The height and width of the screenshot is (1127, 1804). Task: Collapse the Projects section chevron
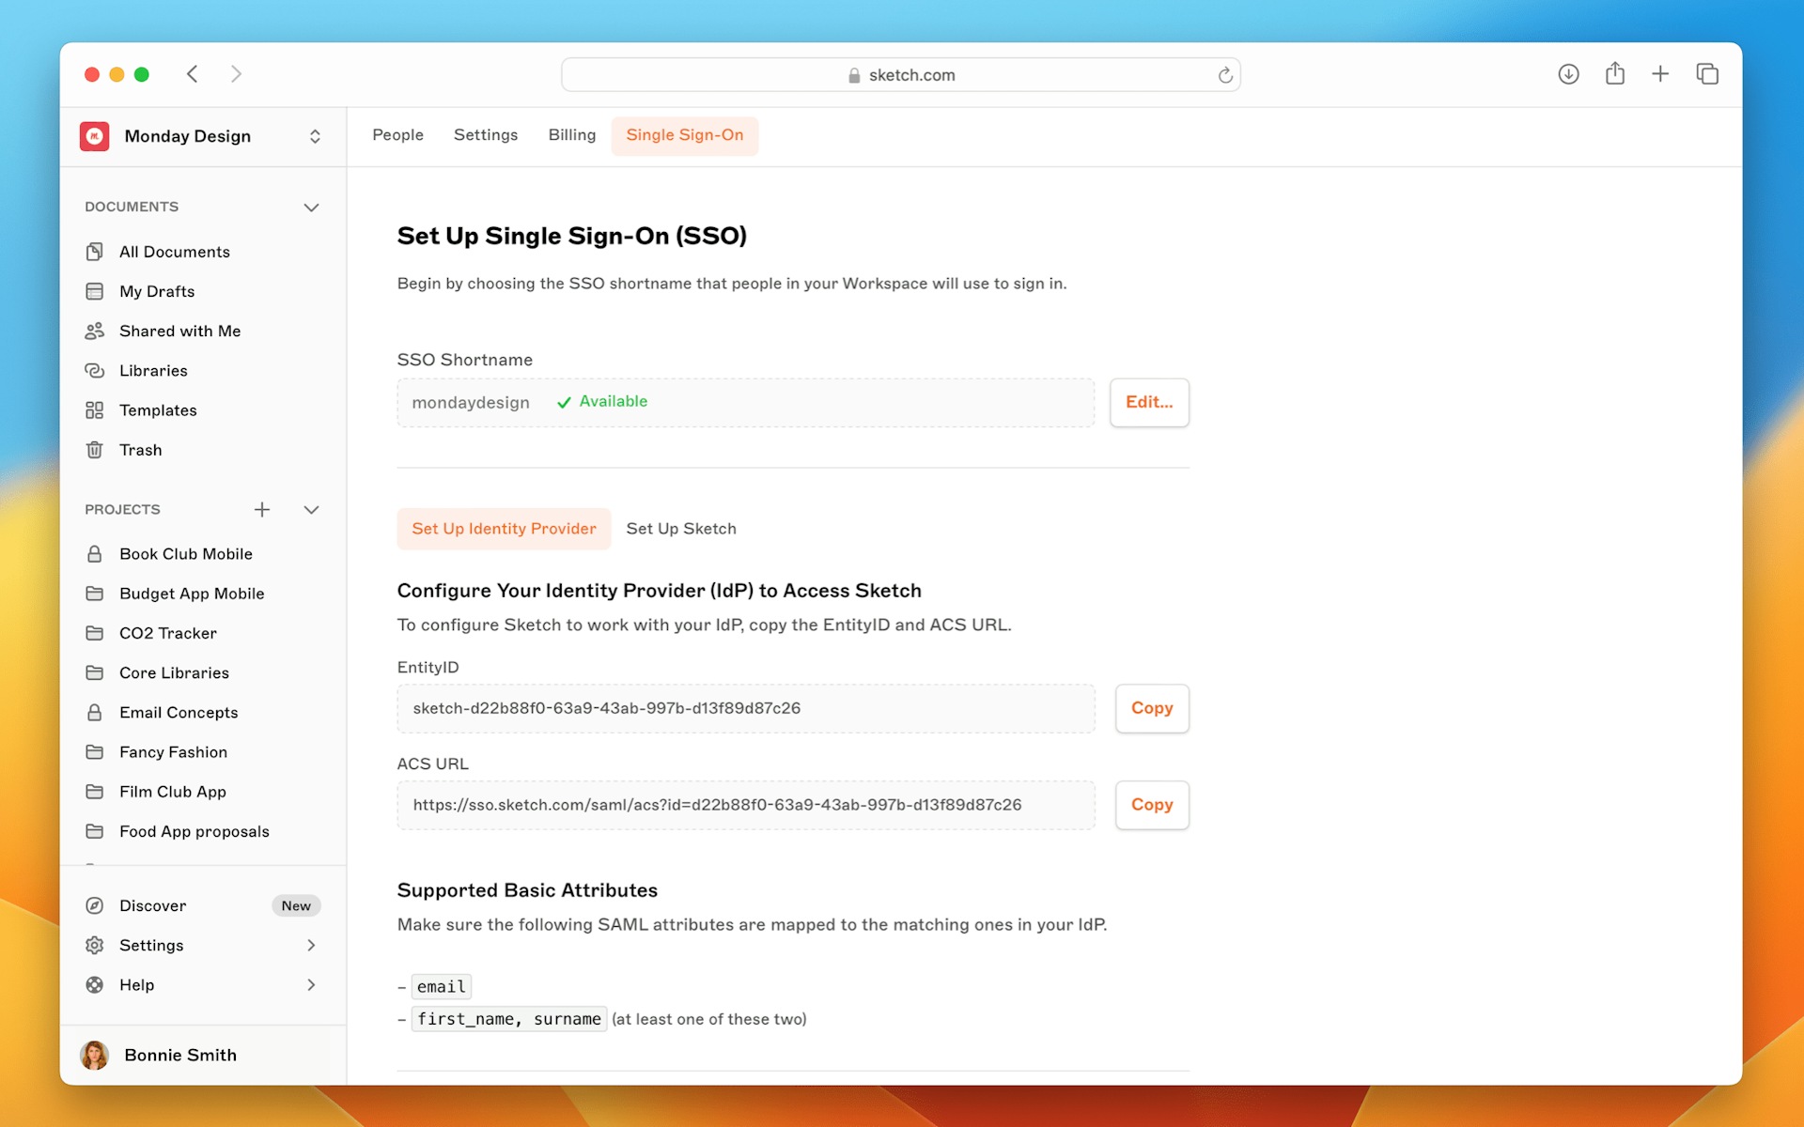[x=311, y=509]
